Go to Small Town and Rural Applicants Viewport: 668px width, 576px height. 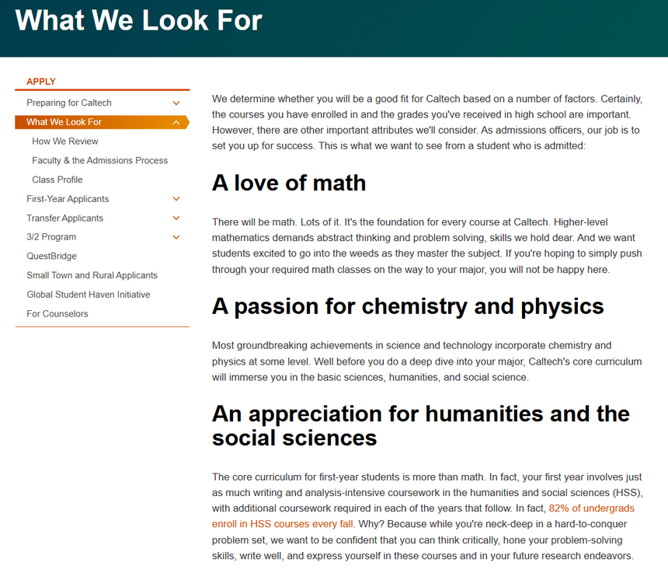tap(92, 275)
